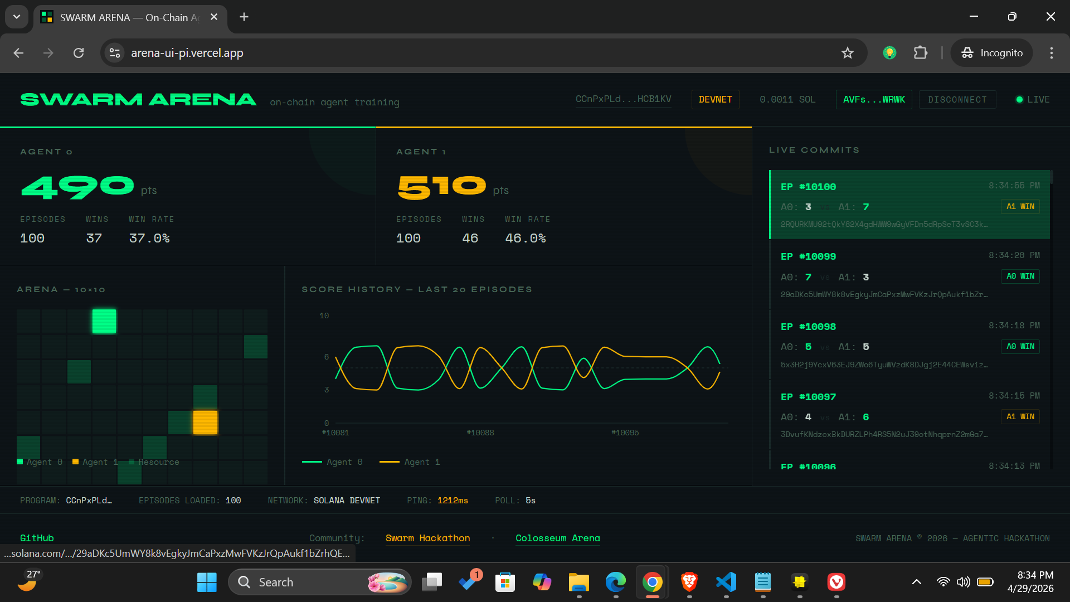Click the DISCONNECT wallet button
The height and width of the screenshot is (602, 1070).
pyautogui.click(x=957, y=99)
